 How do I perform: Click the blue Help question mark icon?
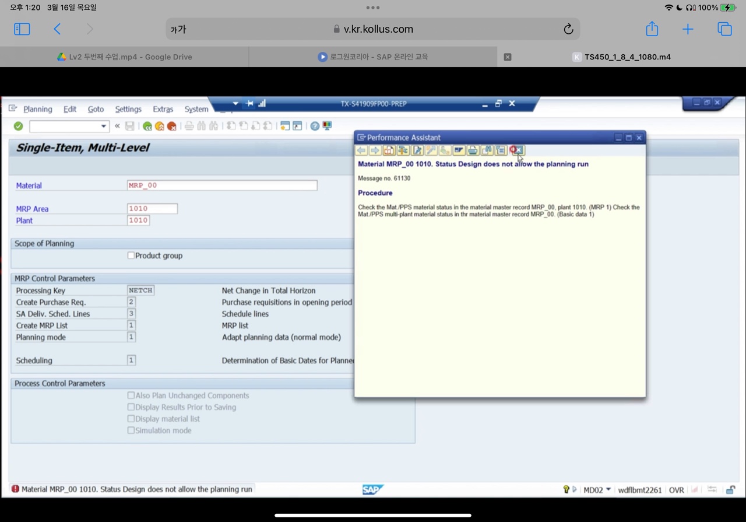click(315, 126)
